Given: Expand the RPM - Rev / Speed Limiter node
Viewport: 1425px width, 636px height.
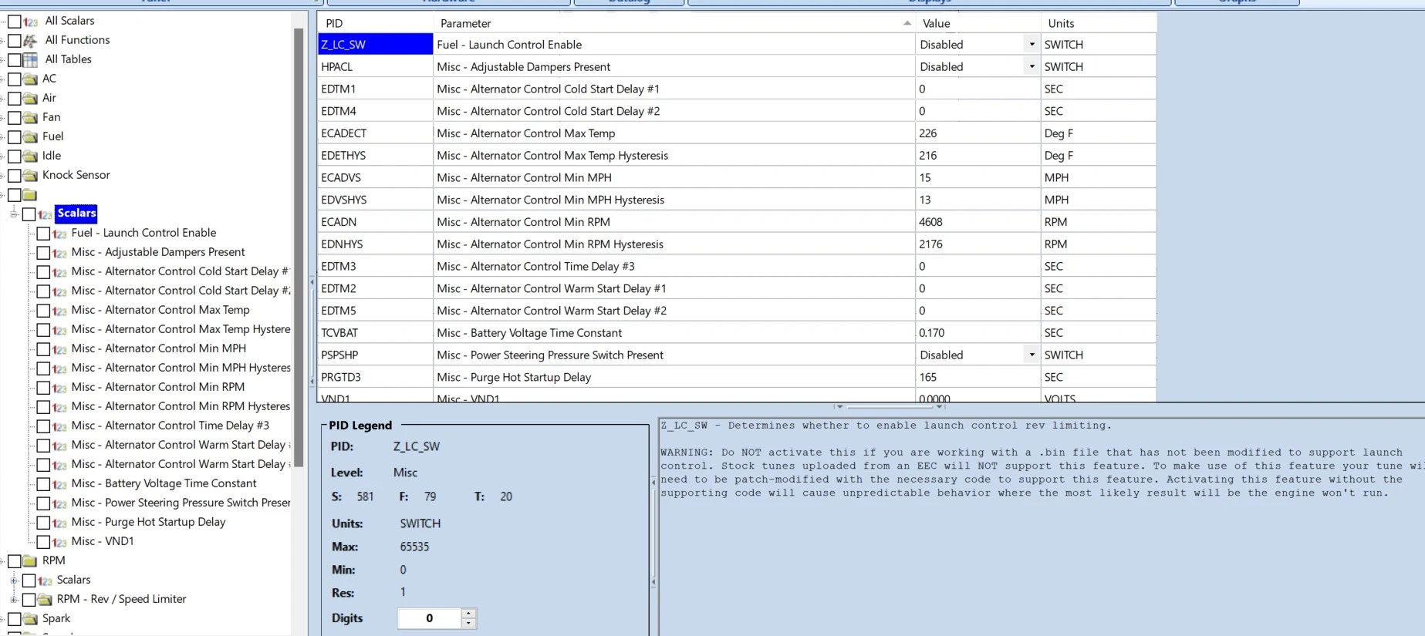Looking at the screenshot, I should (x=14, y=599).
